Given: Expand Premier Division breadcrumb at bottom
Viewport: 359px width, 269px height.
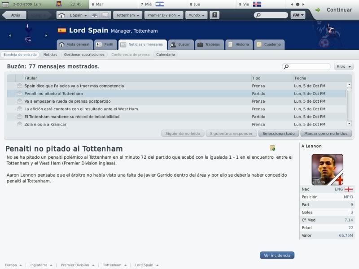Looking at the screenshot, I should (77, 265).
